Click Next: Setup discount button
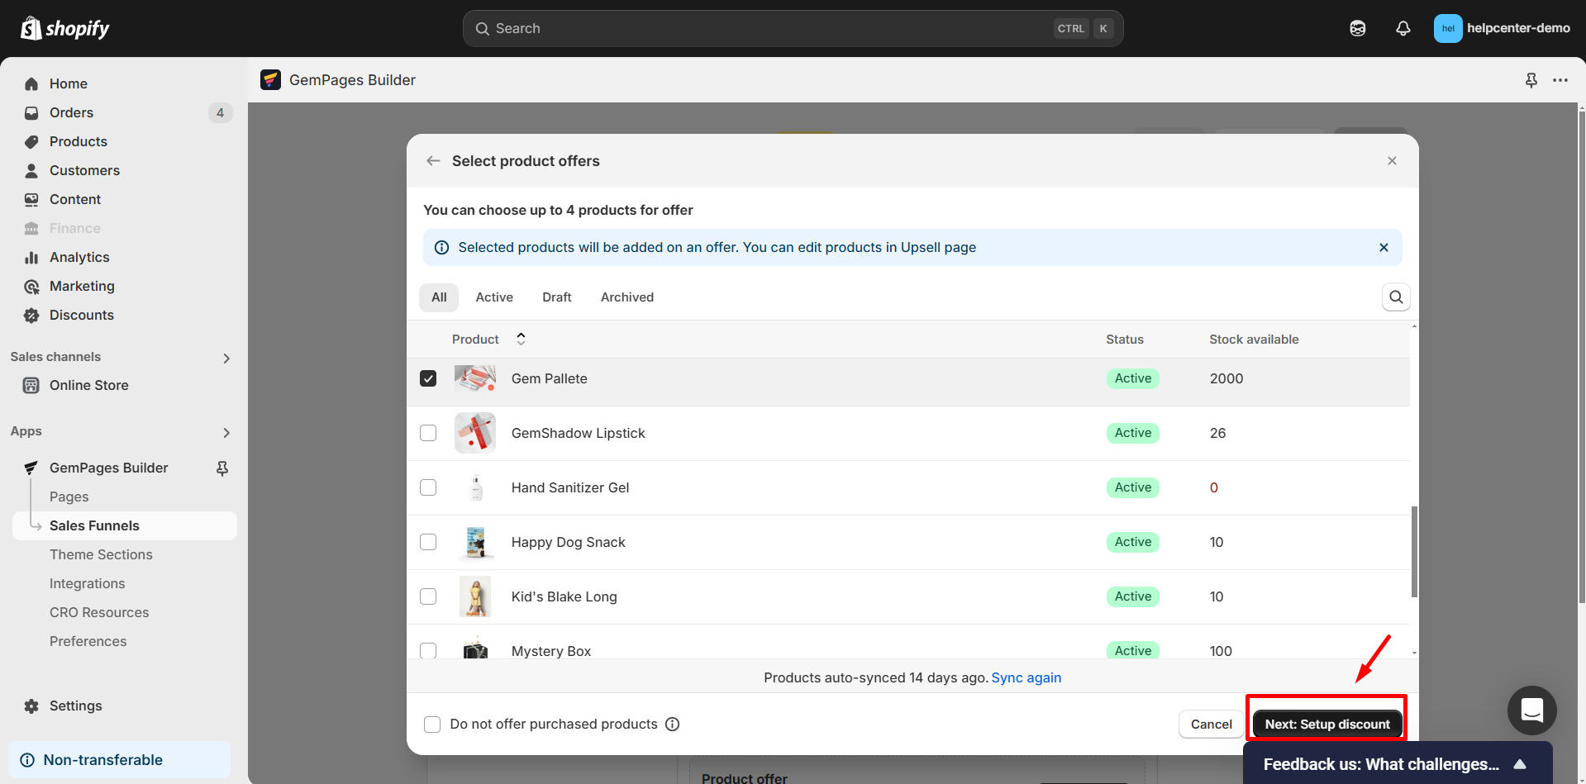Viewport: 1586px width, 784px height. pyautogui.click(x=1326, y=725)
